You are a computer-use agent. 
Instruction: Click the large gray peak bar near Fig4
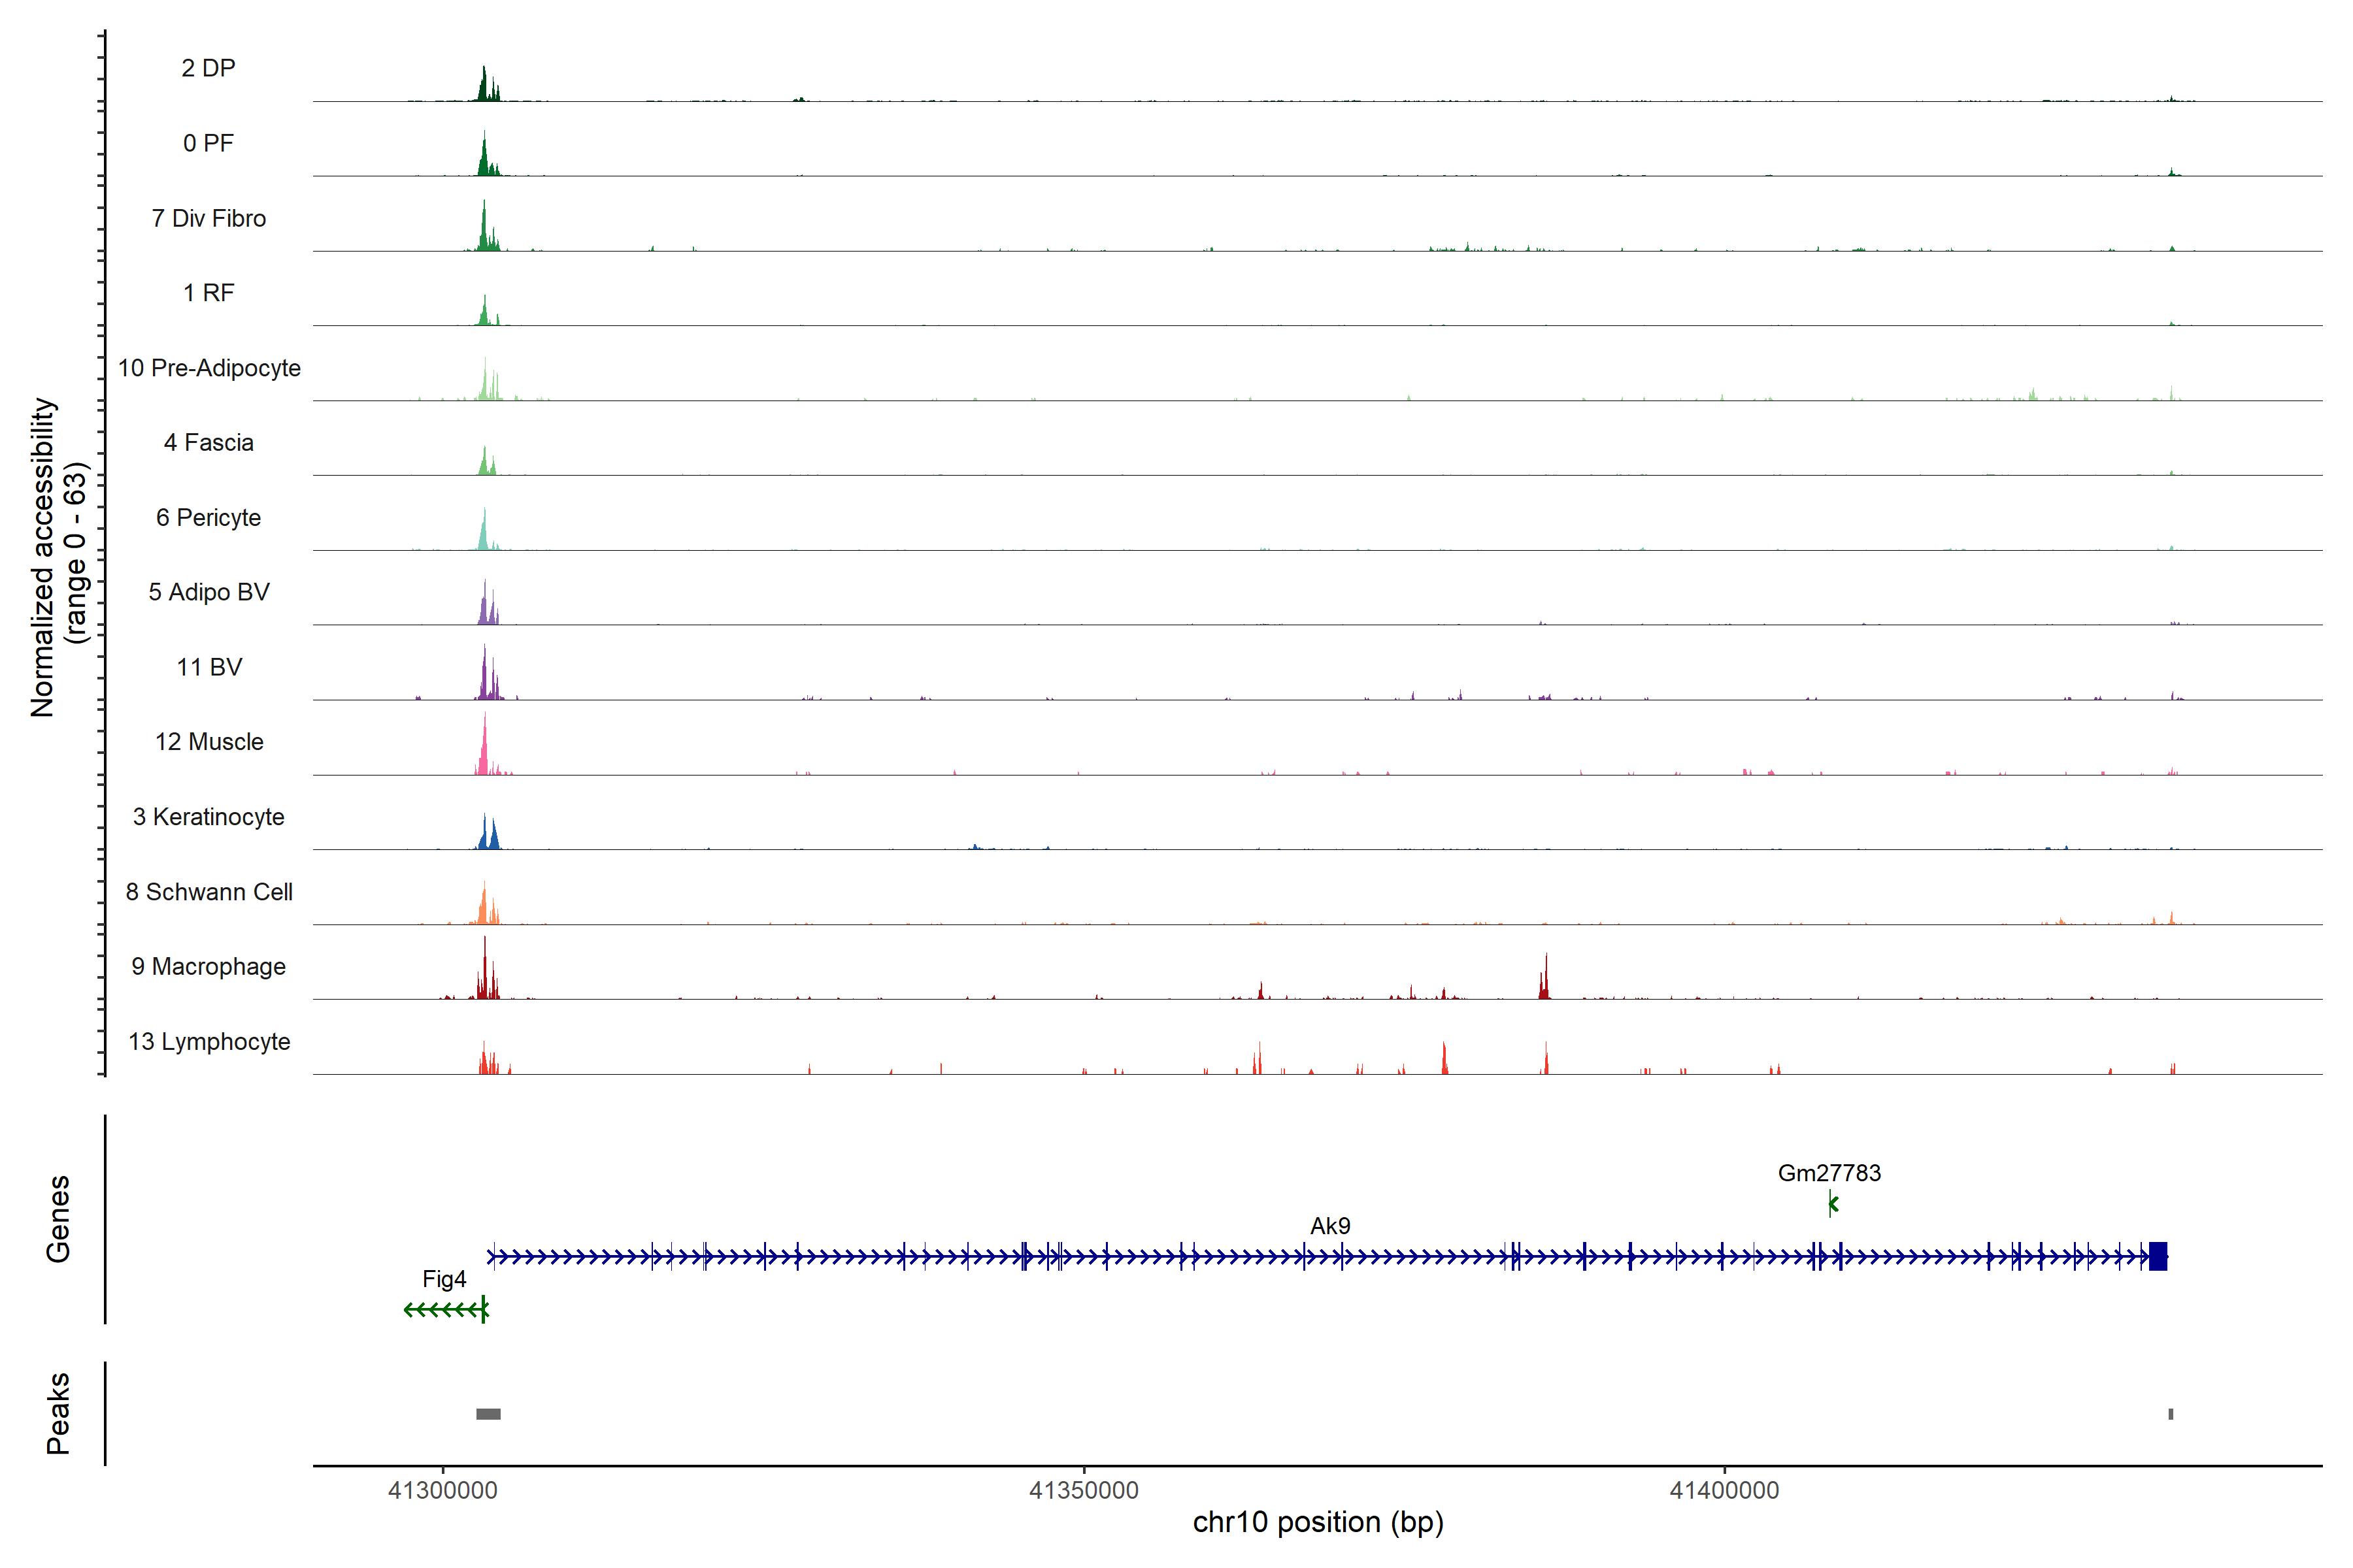[x=488, y=1414]
